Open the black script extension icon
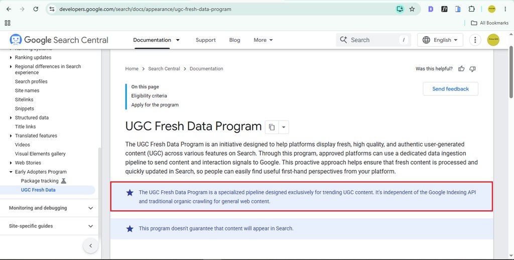 click(444, 9)
